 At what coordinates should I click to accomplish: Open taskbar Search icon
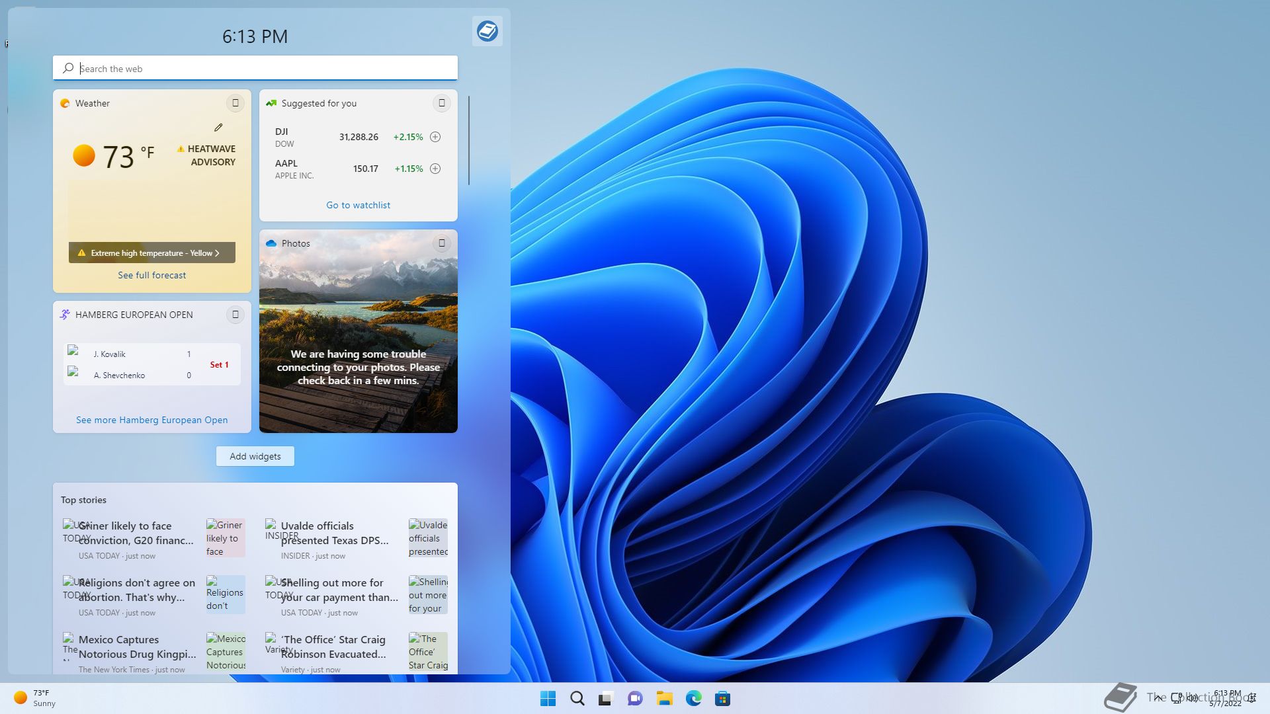point(577,698)
